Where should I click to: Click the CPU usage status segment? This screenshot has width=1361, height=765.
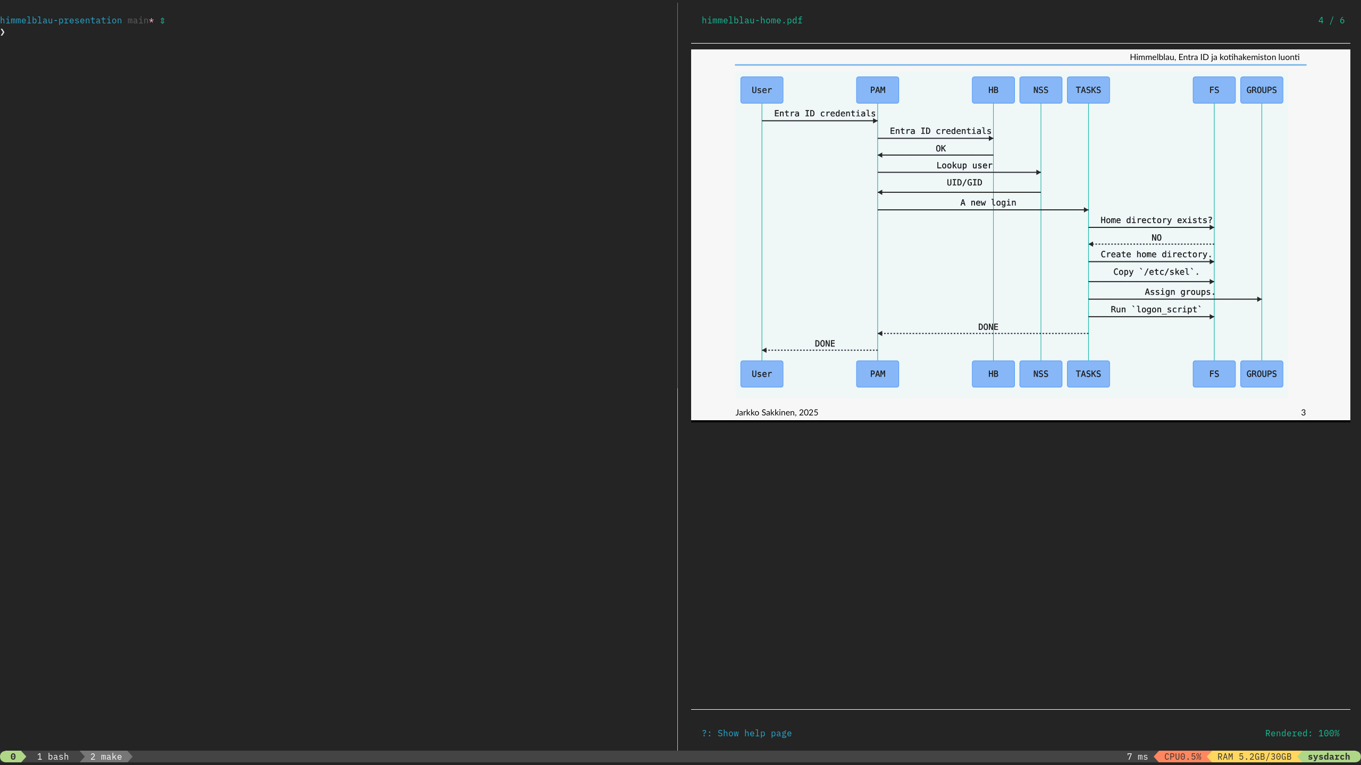point(1182,756)
